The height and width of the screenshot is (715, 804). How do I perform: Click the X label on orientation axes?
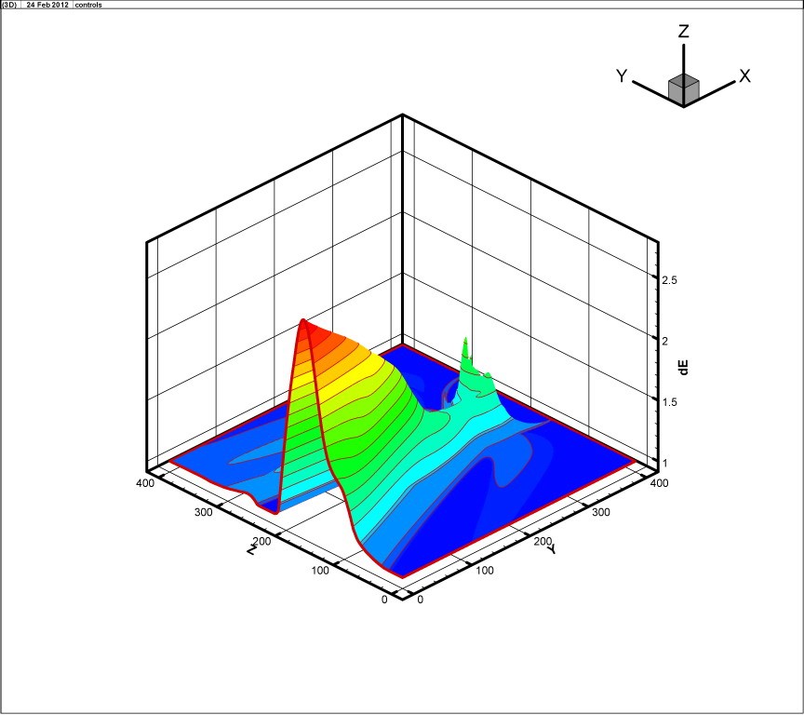744,75
